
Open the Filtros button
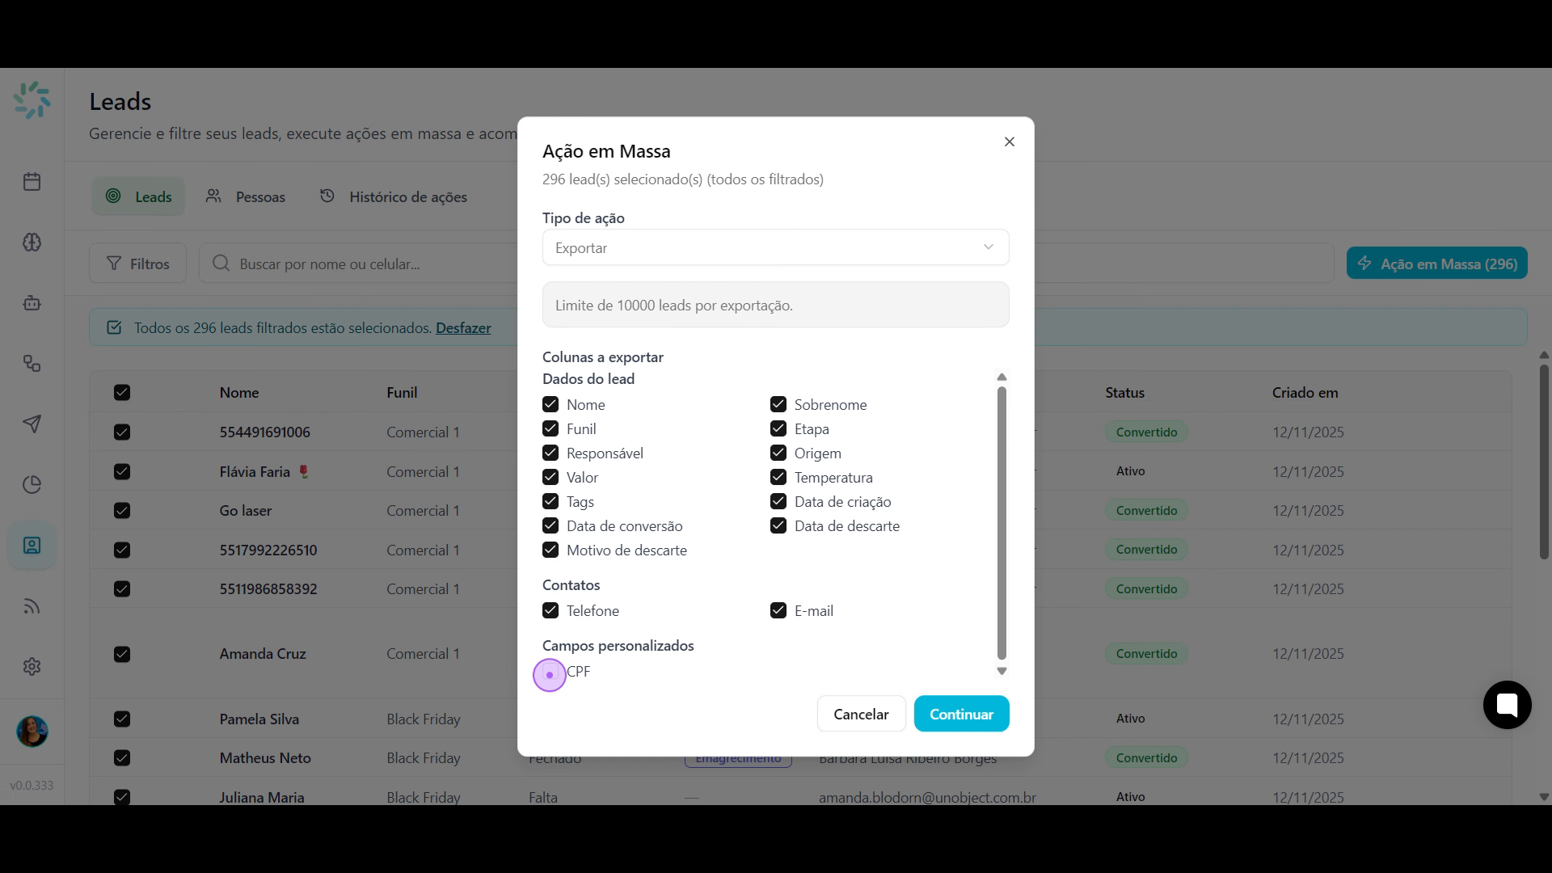[x=138, y=264]
